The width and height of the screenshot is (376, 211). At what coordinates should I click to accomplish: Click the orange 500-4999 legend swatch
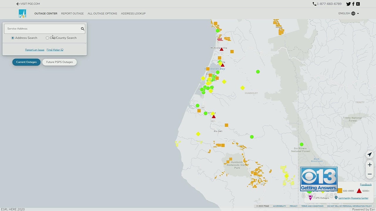pyautogui.click(x=340, y=191)
